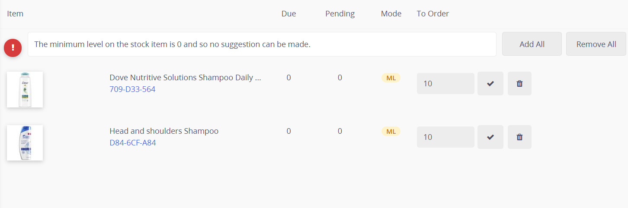Viewport: 628px width, 208px height.
Task: Click the To Order column header
Action: [433, 14]
